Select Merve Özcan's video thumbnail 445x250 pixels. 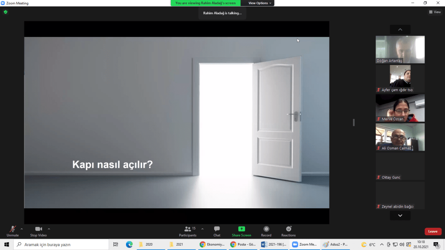(x=400, y=108)
